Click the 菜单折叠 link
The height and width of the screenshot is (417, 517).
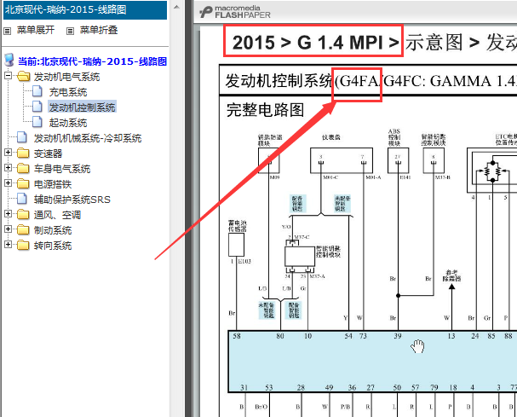coord(99,30)
